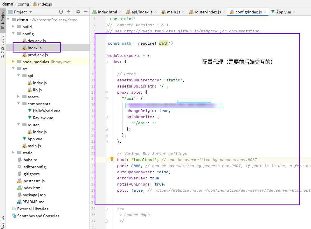Open the Project view dropdown
The width and height of the screenshot is (311, 229).
[31, 12]
